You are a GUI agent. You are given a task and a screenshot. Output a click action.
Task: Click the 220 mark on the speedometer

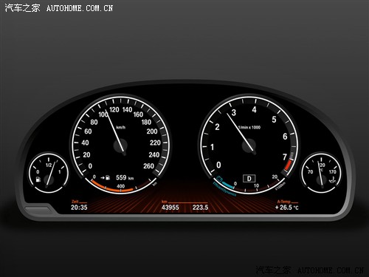(155, 143)
